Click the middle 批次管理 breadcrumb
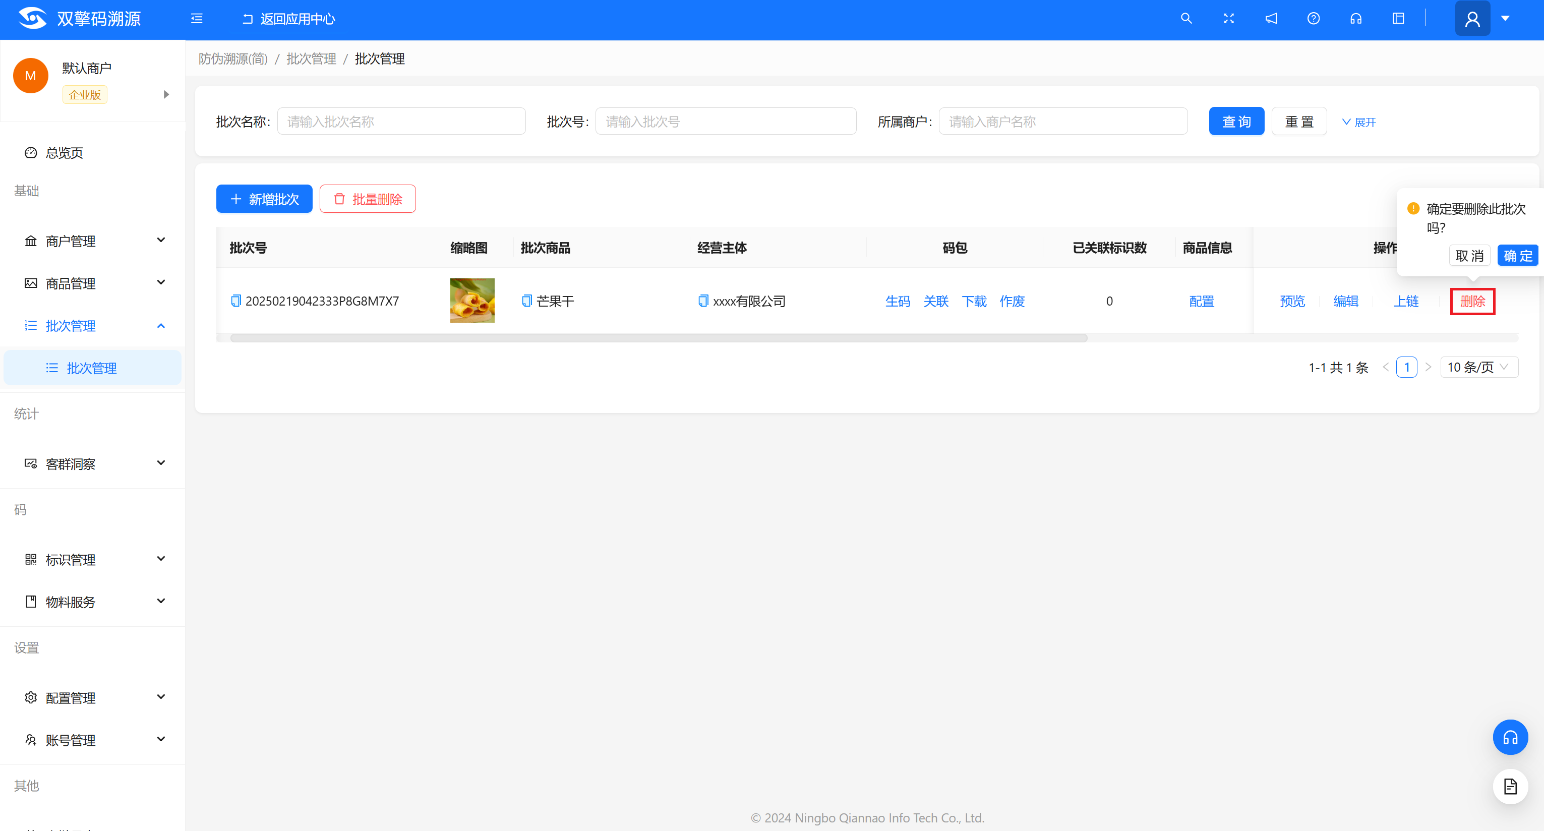The image size is (1544, 831). [311, 59]
